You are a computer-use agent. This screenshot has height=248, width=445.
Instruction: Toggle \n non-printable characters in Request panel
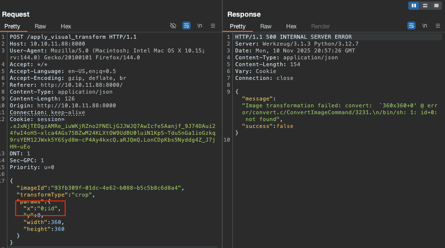(x=199, y=25)
